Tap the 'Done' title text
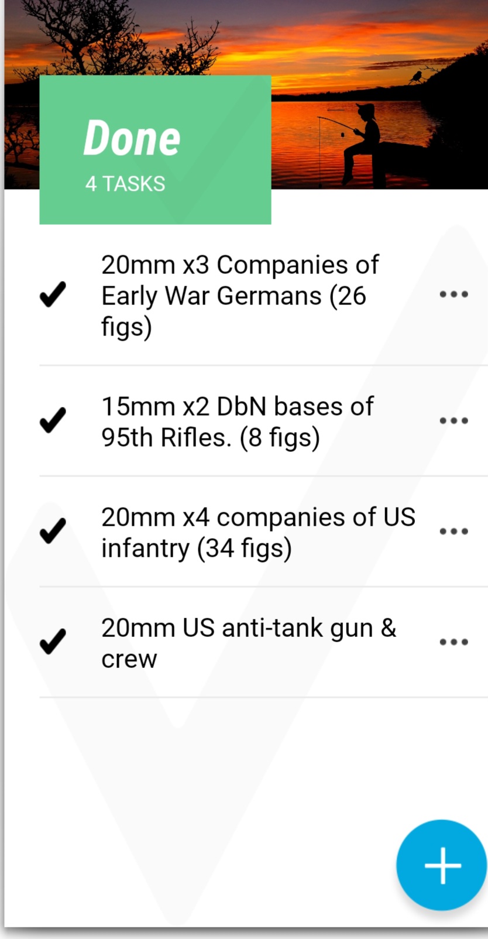This screenshot has height=939, width=488. tap(132, 138)
